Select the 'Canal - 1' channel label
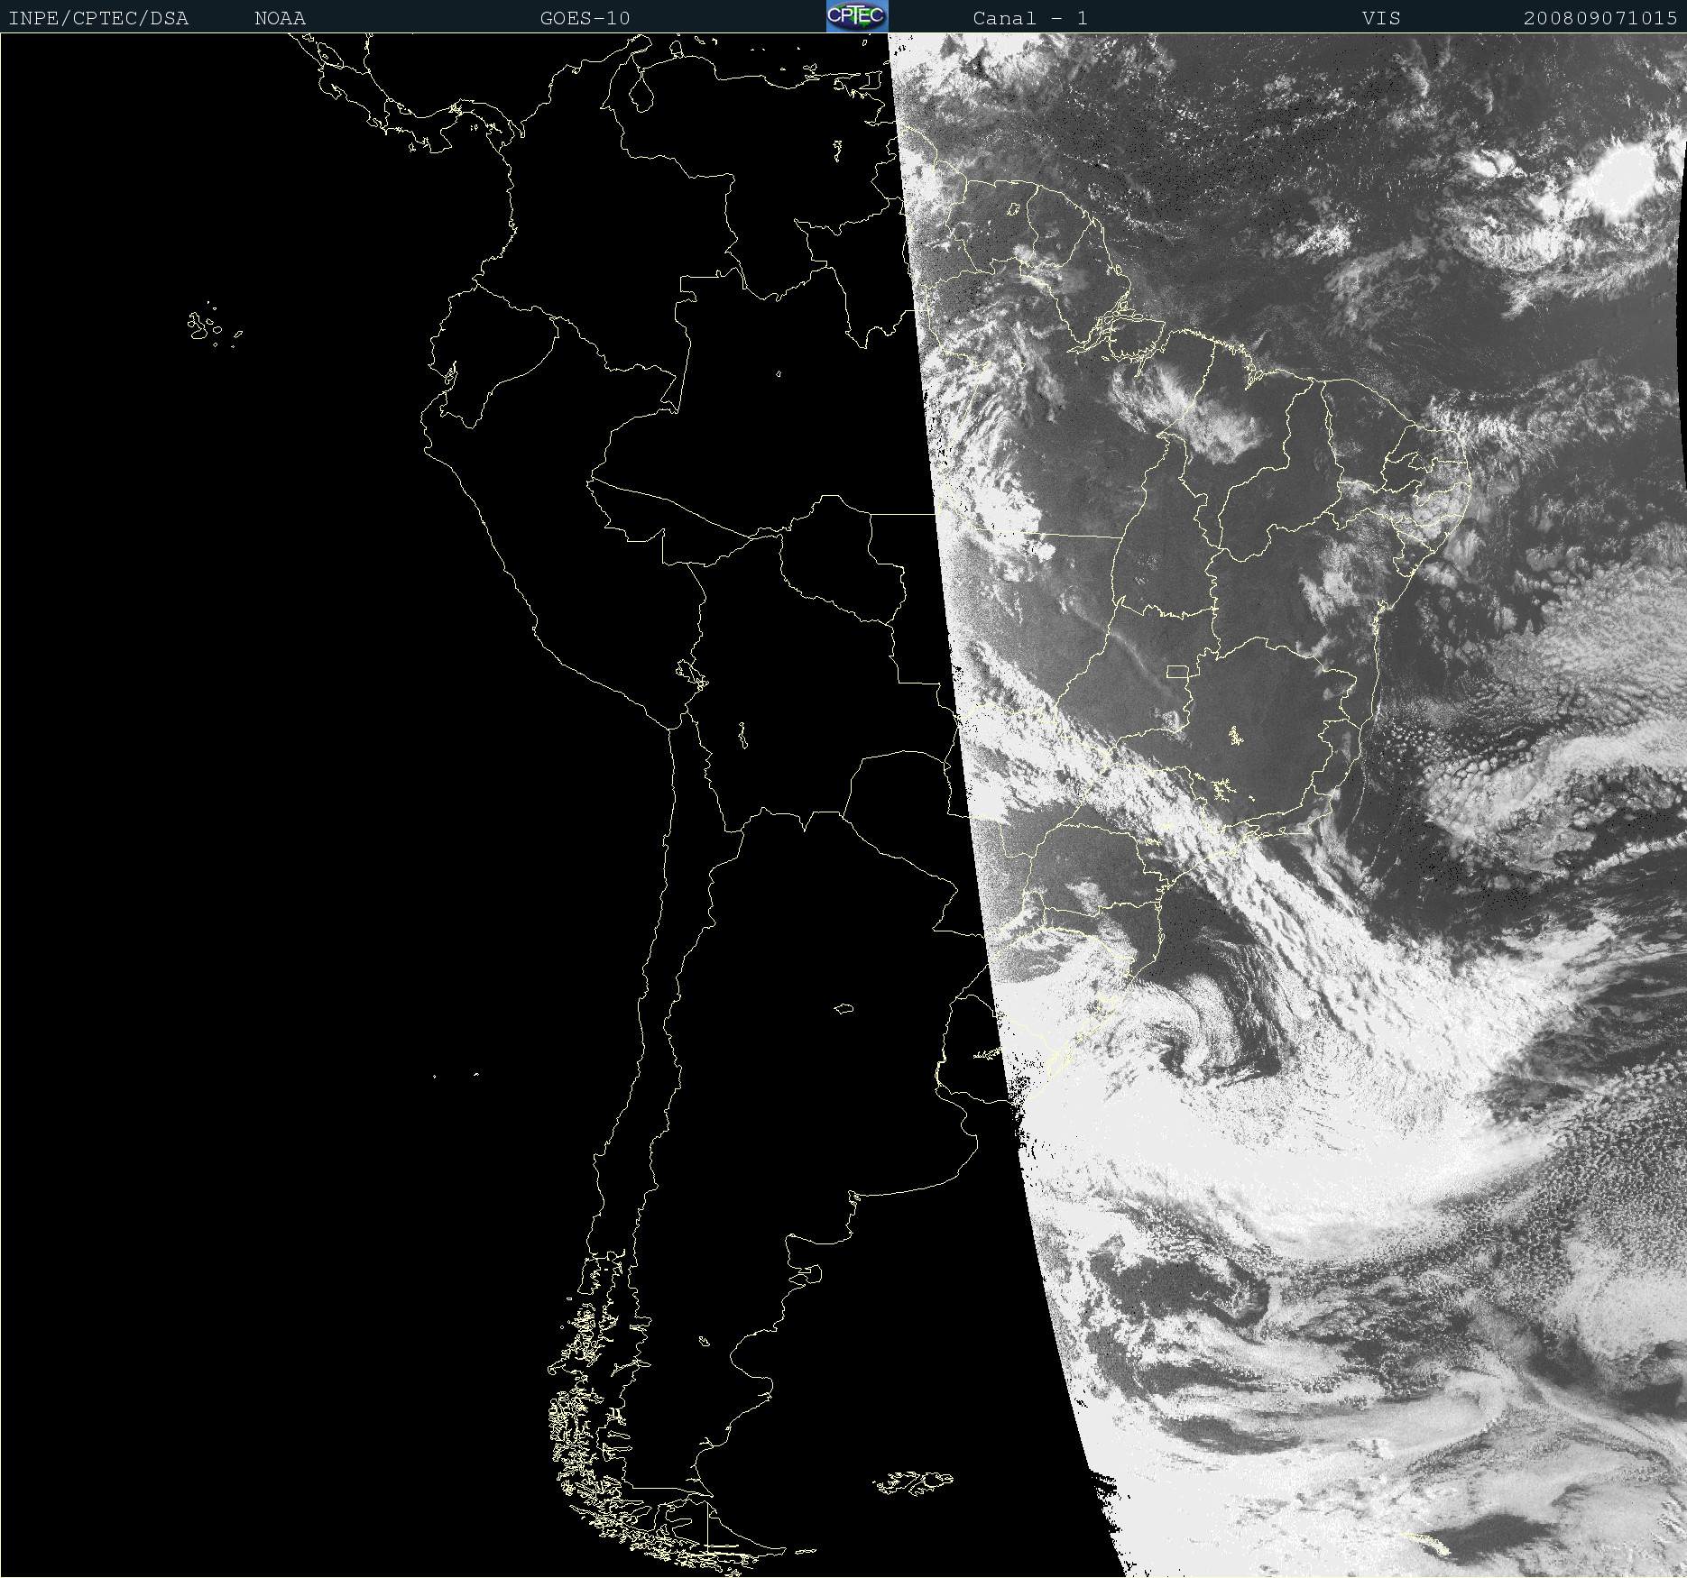1687x1578 pixels. point(1030,18)
